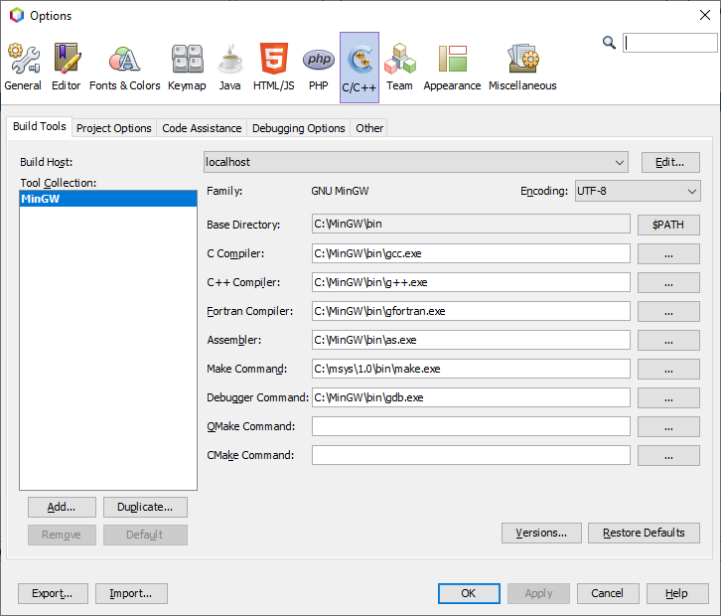
Task: Open Fonts & Colors settings
Action: point(124,68)
